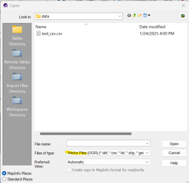Sort files by Date modified column

[152, 26]
